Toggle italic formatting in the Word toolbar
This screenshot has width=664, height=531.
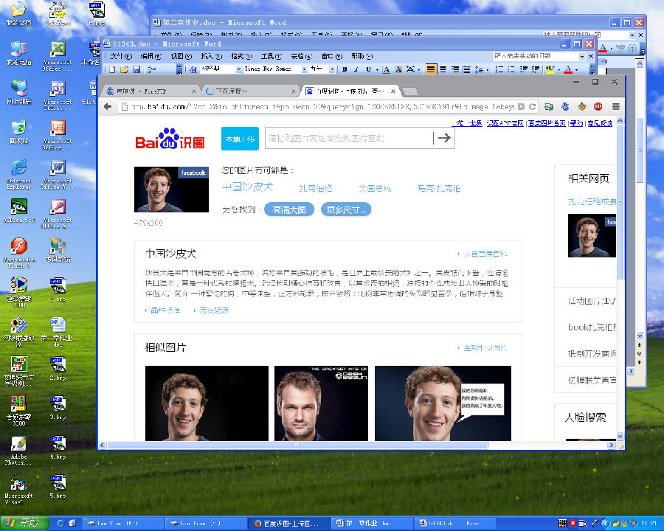coord(356,69)
